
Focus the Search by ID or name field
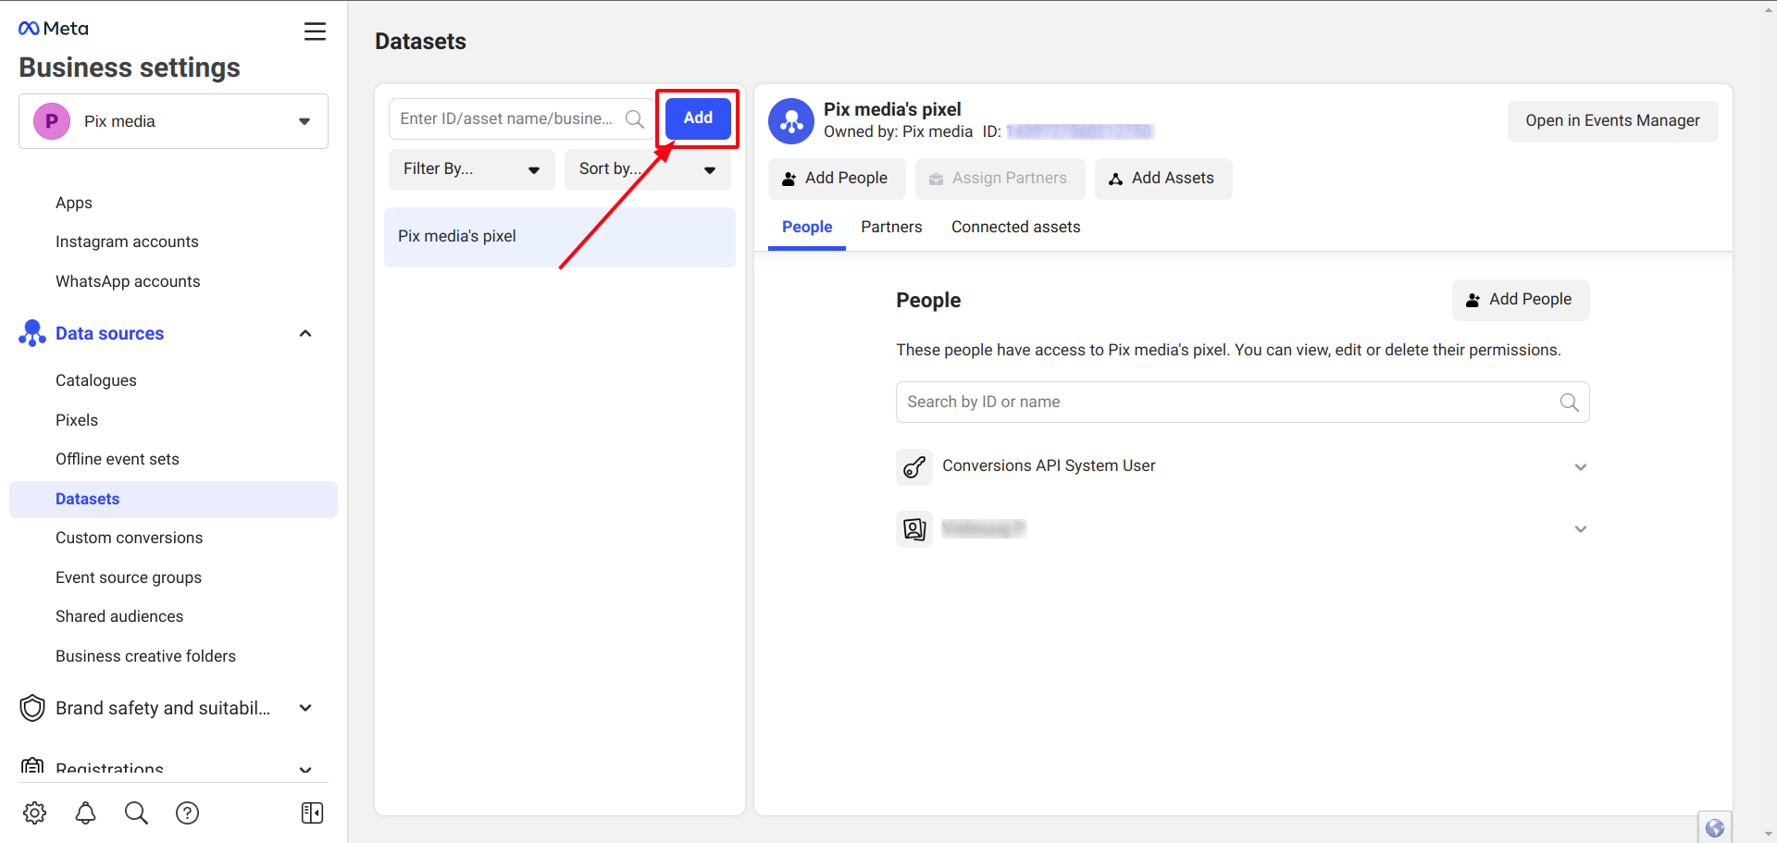pos(1242,403)
